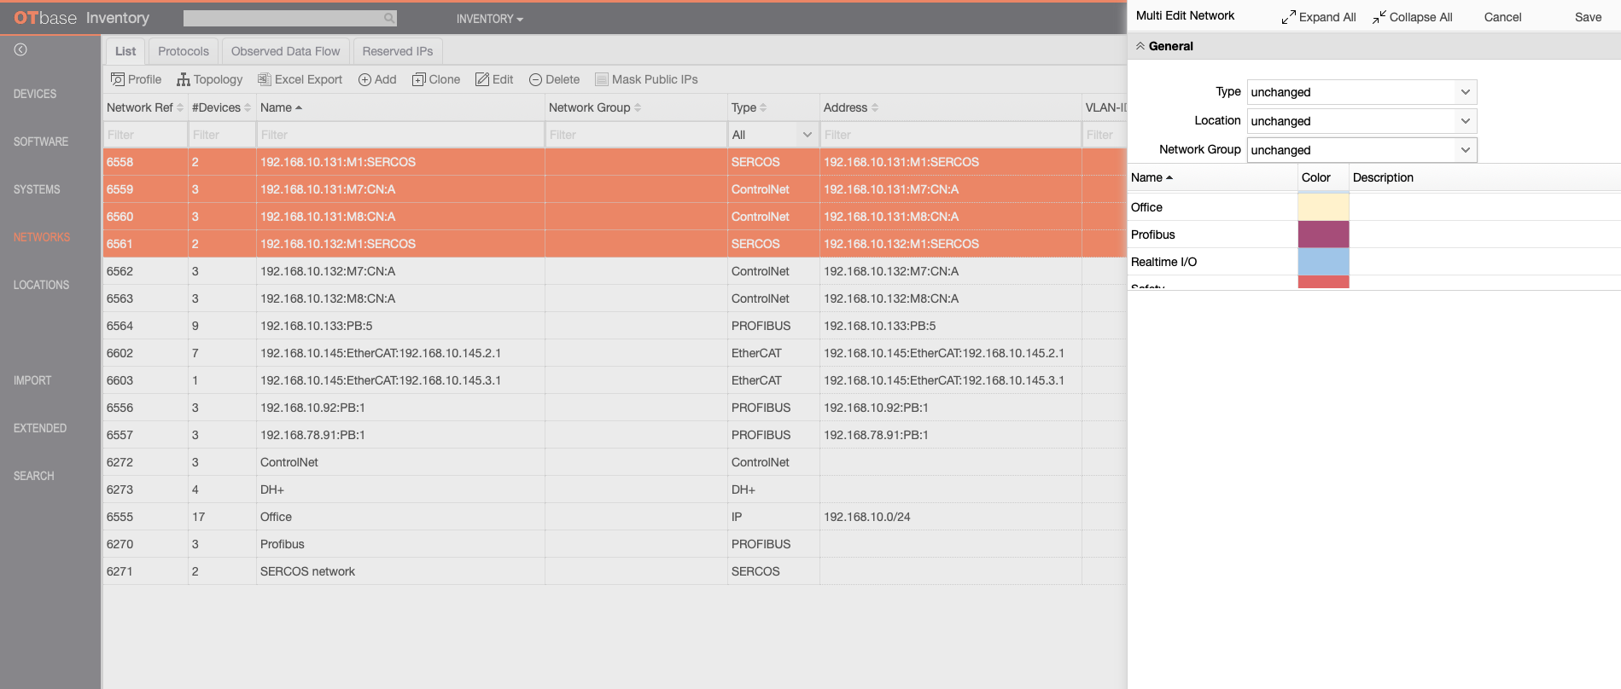
Task: Open IMPORT in the sidebar
Action: point(32,380)
